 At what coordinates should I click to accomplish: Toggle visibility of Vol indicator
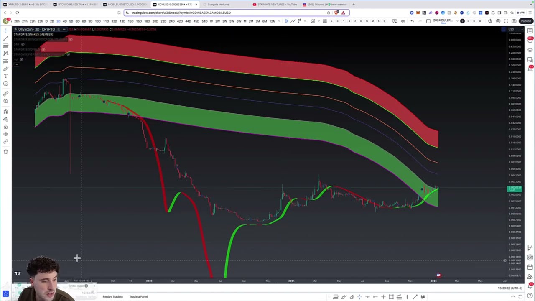coord(21,59)
